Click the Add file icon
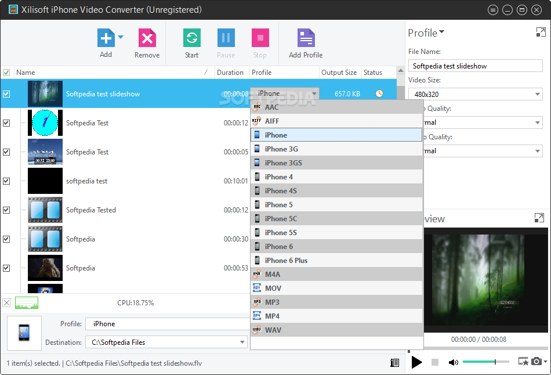Screen dimensions: 551x375 click(x=106, y=38)
